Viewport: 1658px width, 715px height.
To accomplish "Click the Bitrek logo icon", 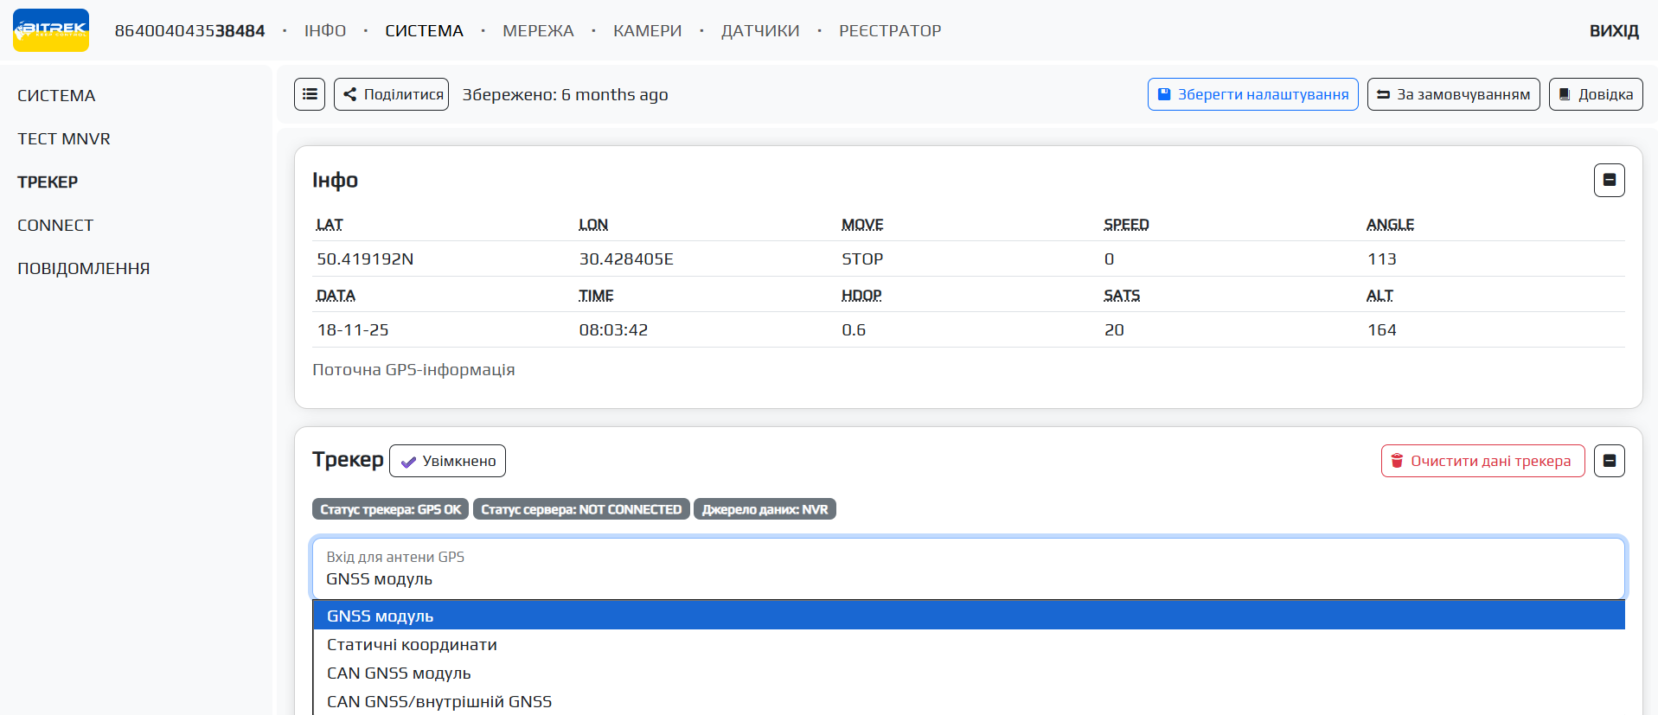I will (x=51, y=30).
